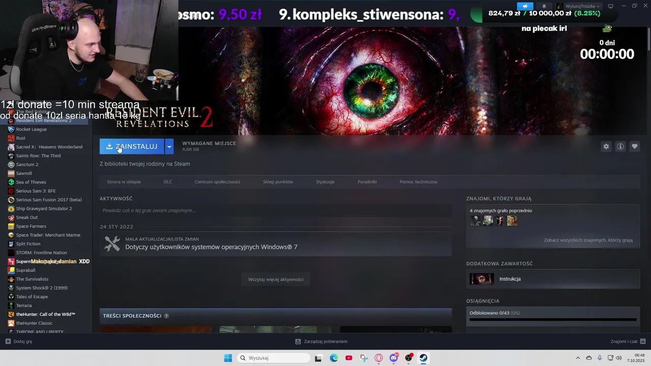Image resolution: width=651 pixels, height=366 pixels.
Task: Click the Sea of Thieves icon
Action: tap(11, 182)
